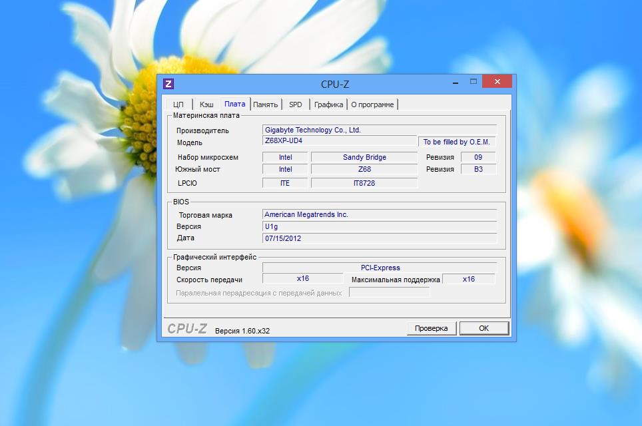Click the Проверка button
This screenshot has width=642, height=426.
click(431, 328)
